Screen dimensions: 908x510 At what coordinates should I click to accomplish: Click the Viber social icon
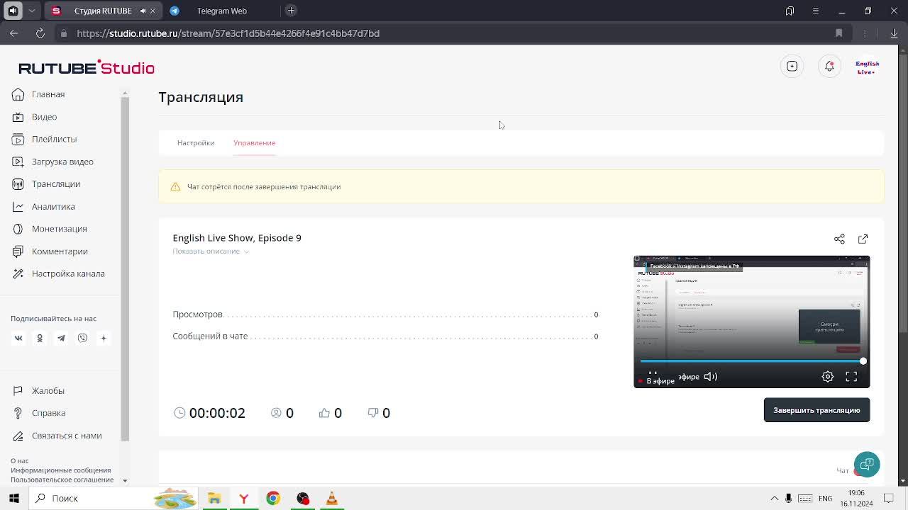click(82, 338)
